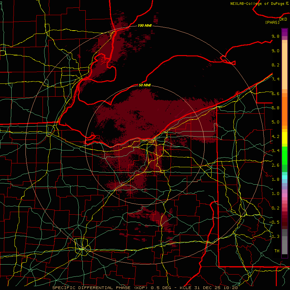The width and height of the screenshot is (290, 290).
Task: Select the 9.8 value on the scale
Action: pyautogui.click(x=275, y=36)
